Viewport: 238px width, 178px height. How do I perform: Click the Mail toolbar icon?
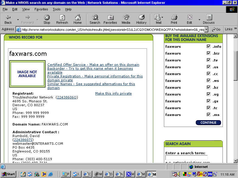pos(158,19)
